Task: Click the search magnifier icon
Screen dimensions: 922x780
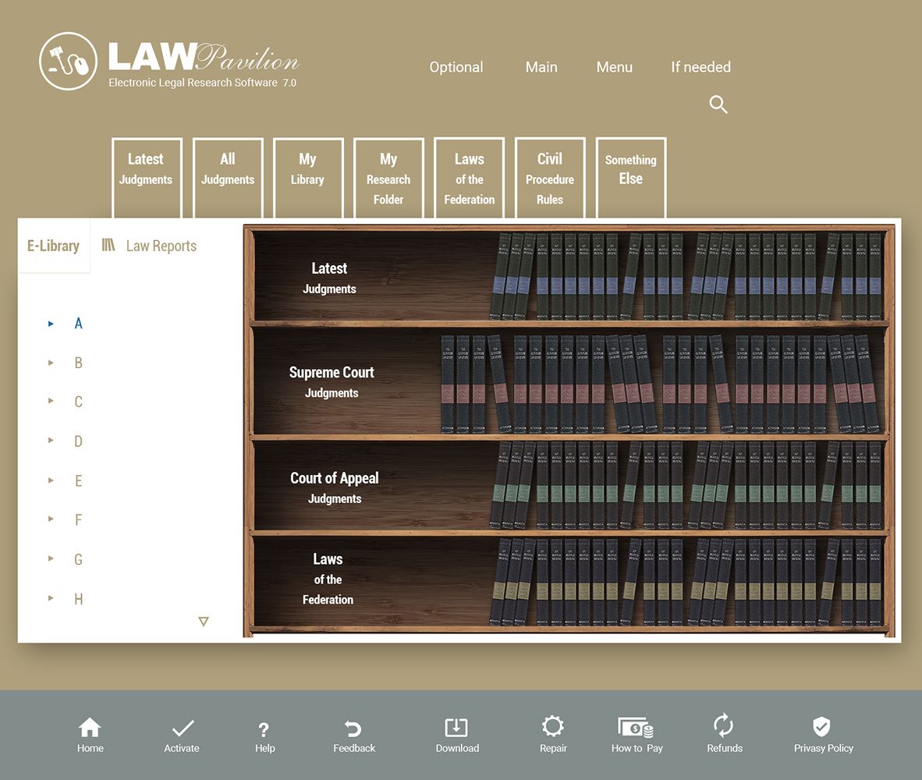Action: [718, 105]
